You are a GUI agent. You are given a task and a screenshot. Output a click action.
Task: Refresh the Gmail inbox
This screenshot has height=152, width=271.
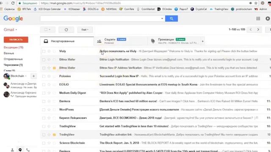66,30
